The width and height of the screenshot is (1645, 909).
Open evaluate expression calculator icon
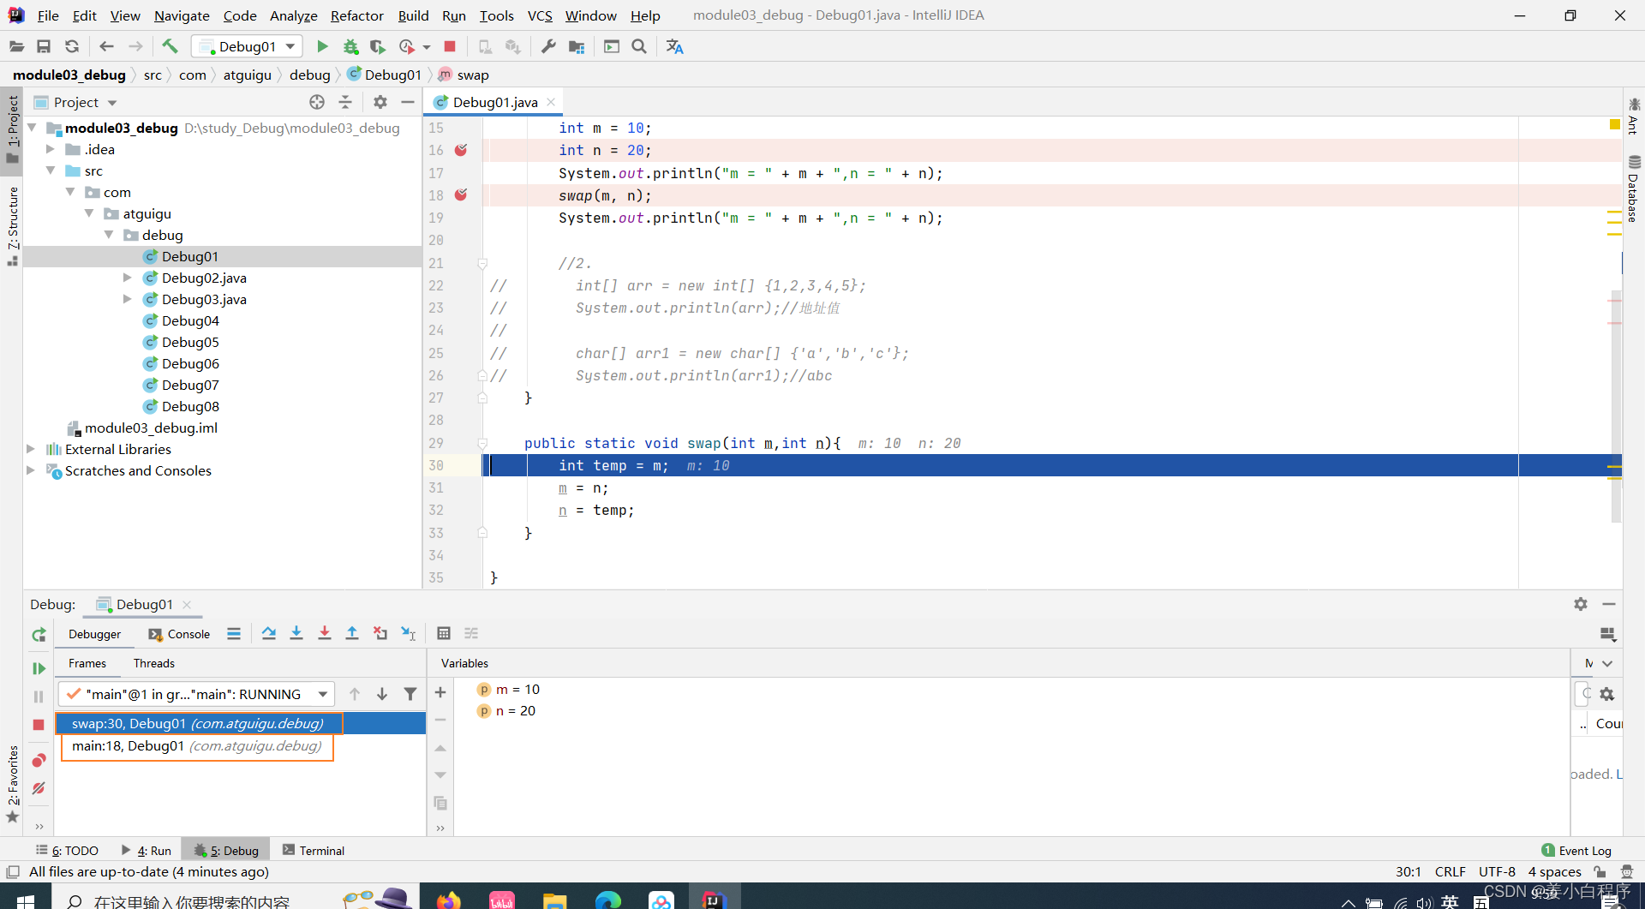pyautogui.click(x=444, y=633)
